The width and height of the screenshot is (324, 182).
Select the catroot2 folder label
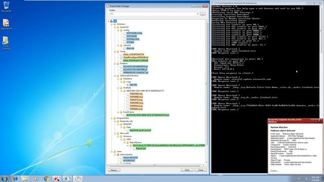tap(127, 45)
